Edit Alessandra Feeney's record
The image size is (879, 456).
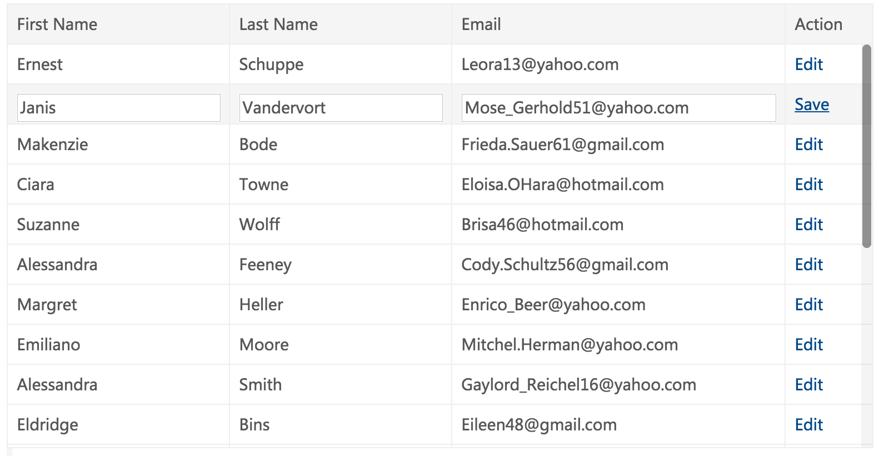point(808,265)
